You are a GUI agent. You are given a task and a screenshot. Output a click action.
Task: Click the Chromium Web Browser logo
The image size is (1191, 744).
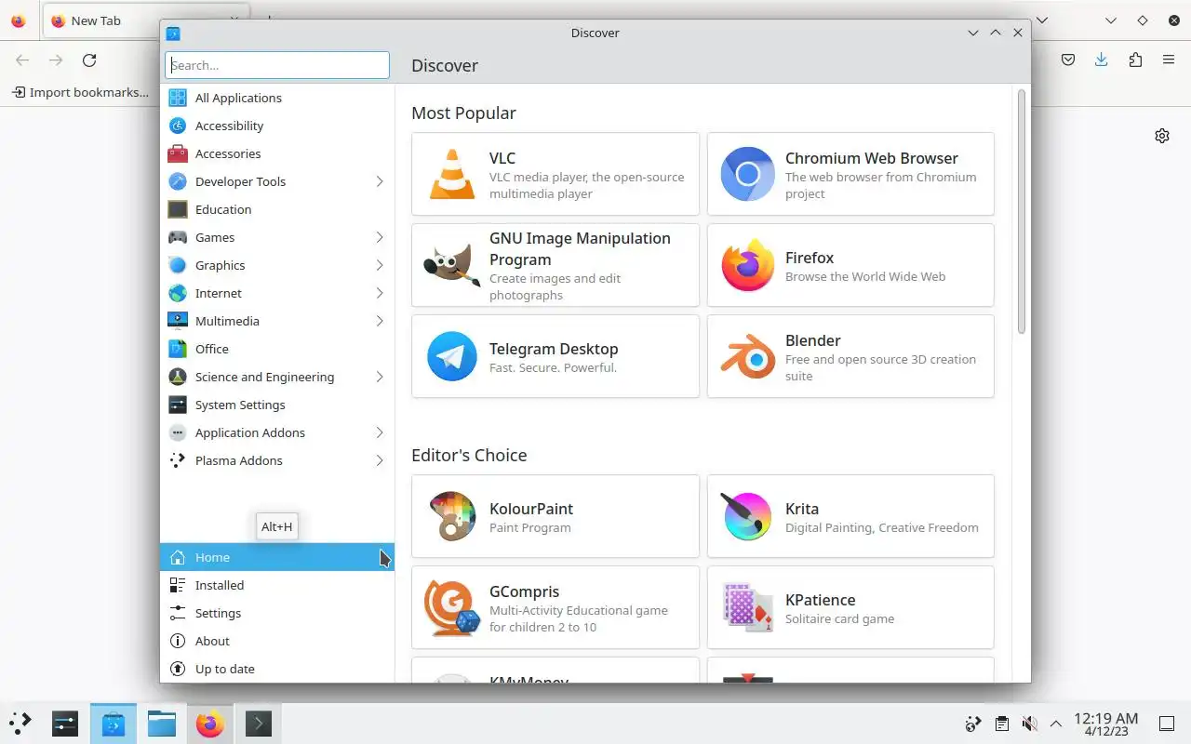[x=747, y=174]
